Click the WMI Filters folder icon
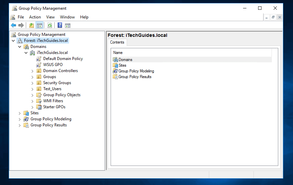Image resolution: width=293 pixels, height=185 pixels. click(39, 101)
